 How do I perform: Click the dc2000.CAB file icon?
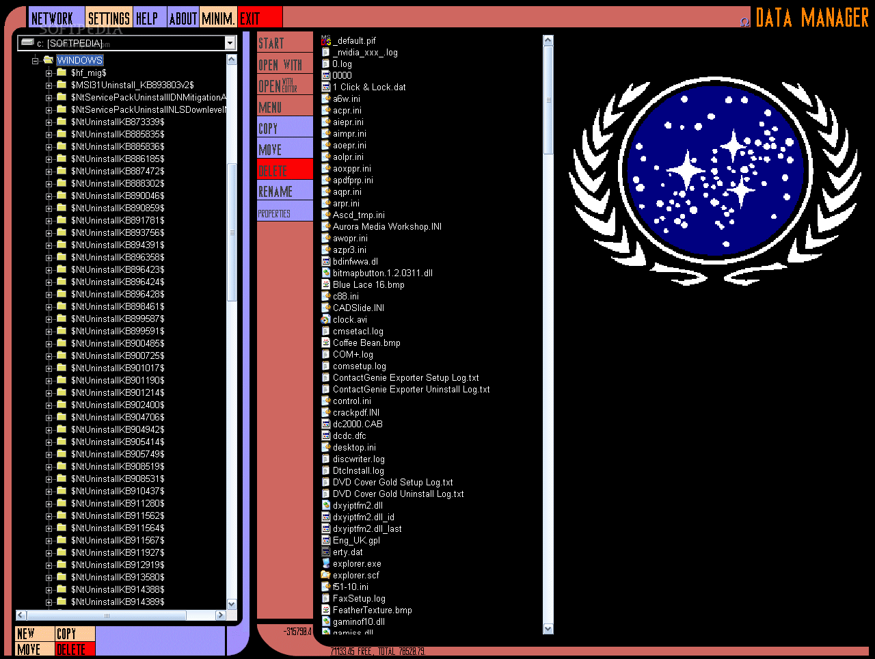tap(326, 424)
